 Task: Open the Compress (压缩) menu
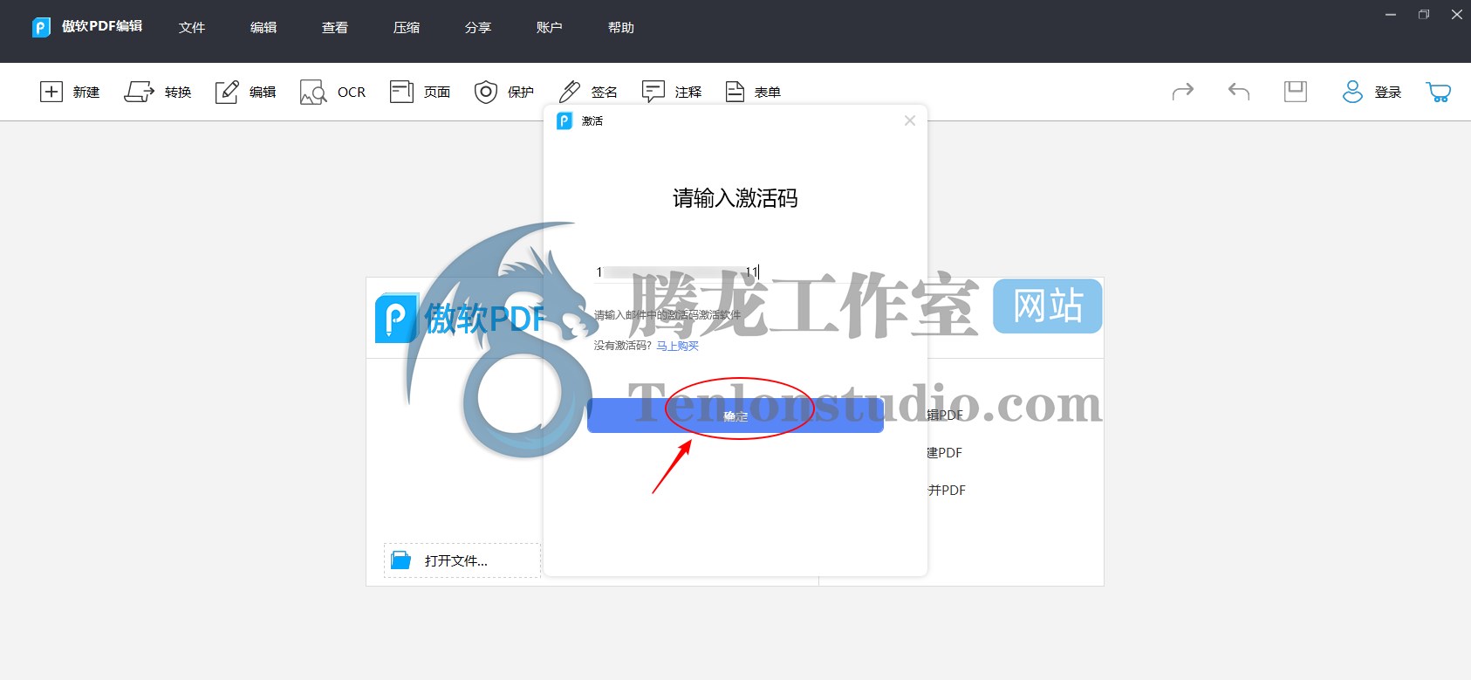(407, 28)
